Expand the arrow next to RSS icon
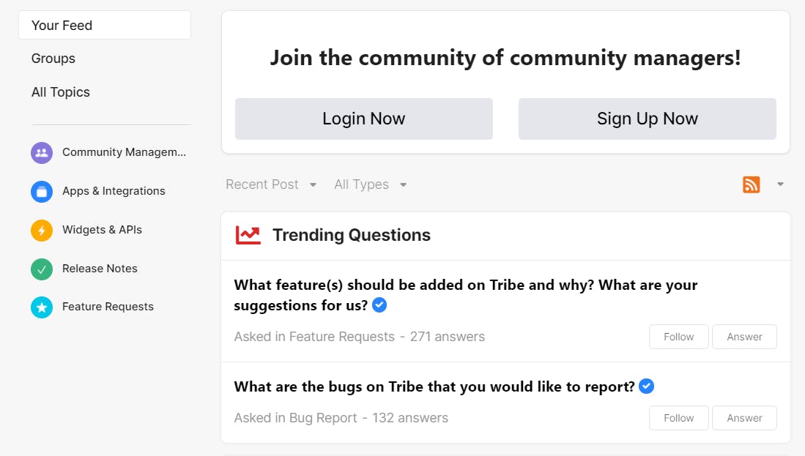Image resolution: width=805 pixels, height=456 pixels. pos(780,184)
